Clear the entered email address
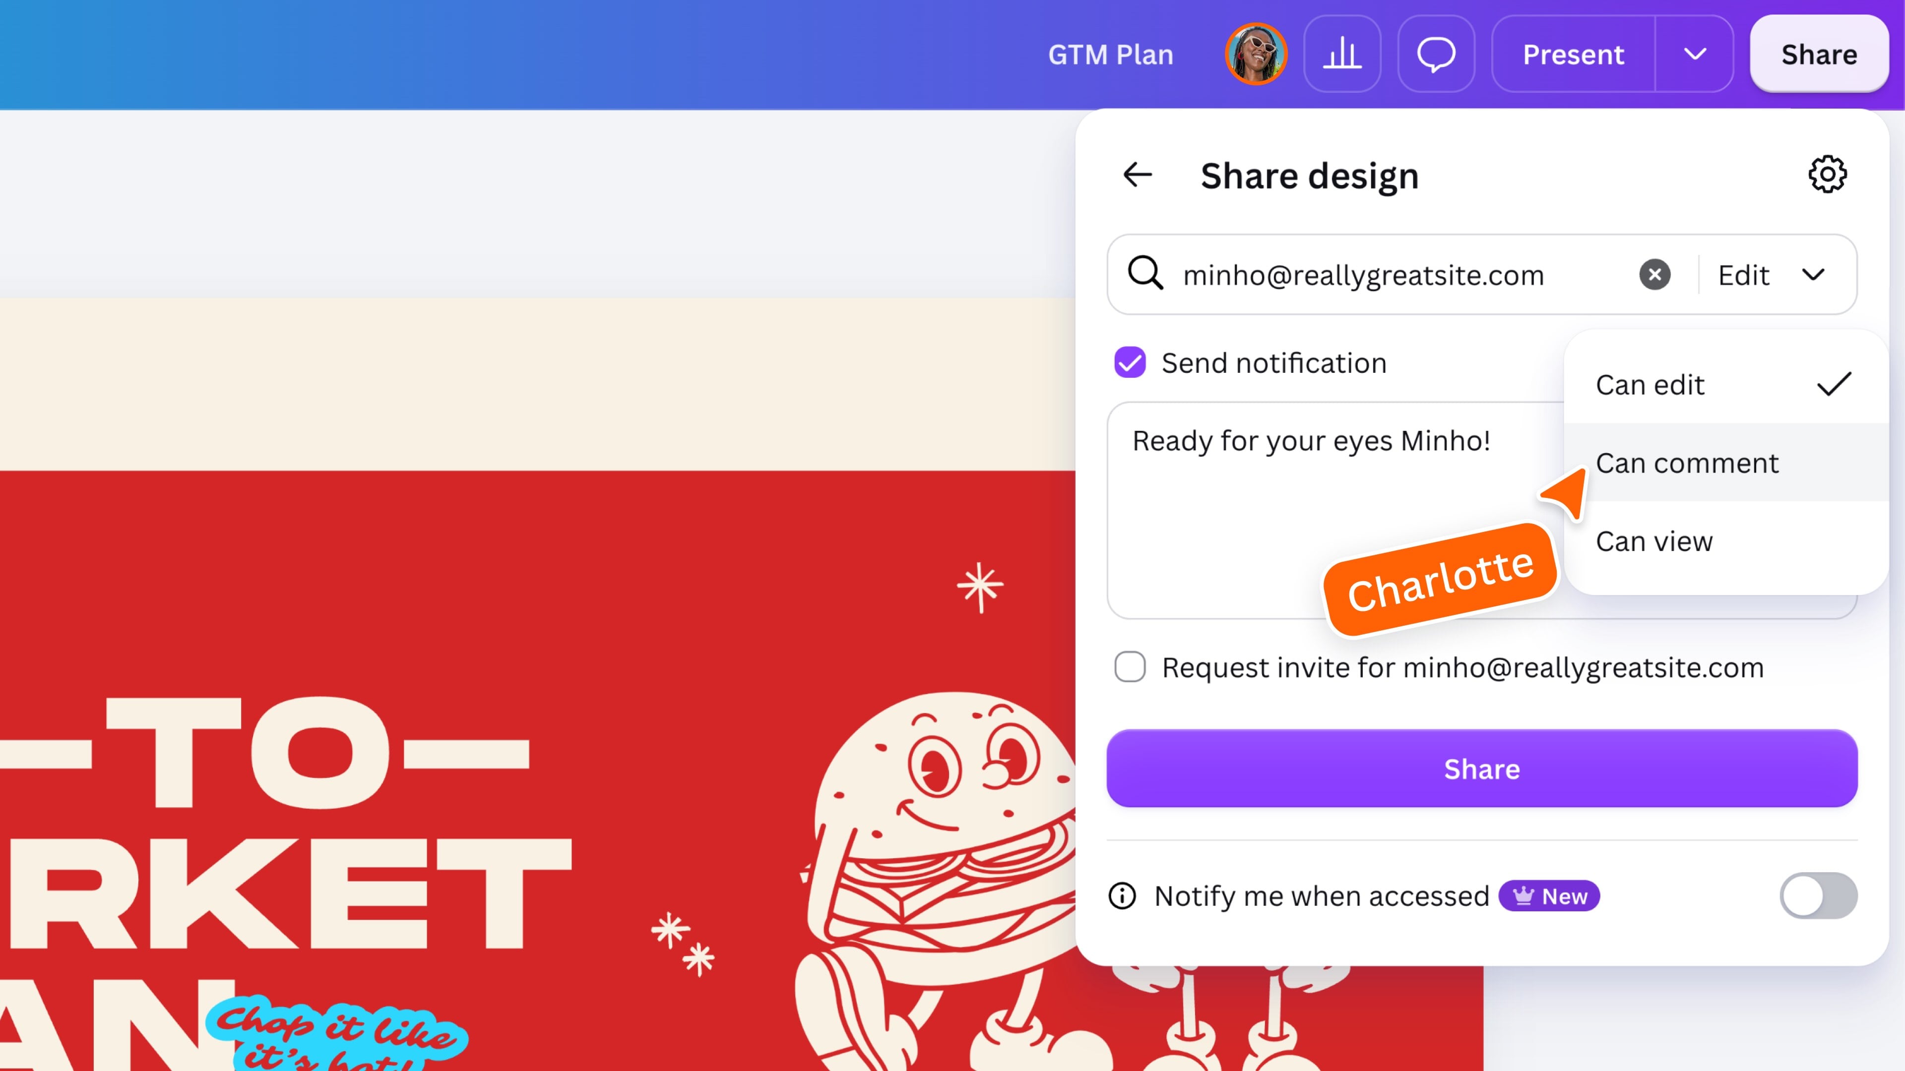Viewport: 1905px width, 1071px height. [x=1655, y=275]
